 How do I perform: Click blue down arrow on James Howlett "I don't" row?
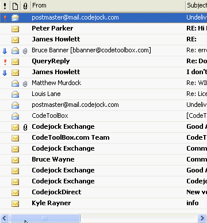coord(5,72)
